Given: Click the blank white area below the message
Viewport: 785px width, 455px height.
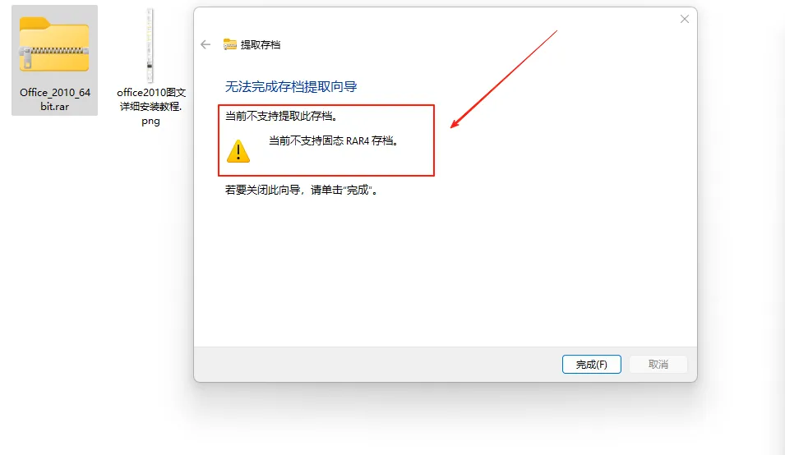Looking at the screenshot, I should click(445, 270).
